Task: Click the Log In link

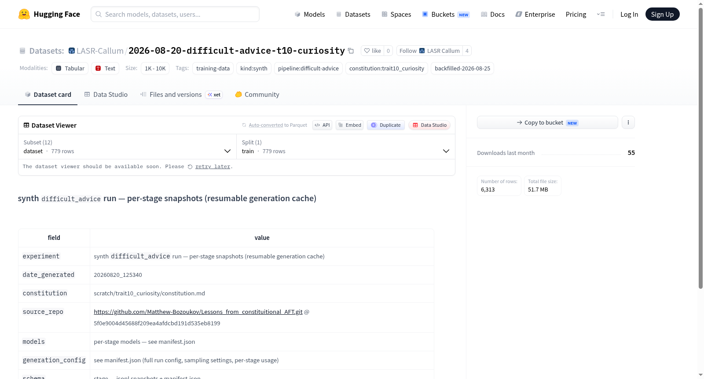Action: coord(629,14)
